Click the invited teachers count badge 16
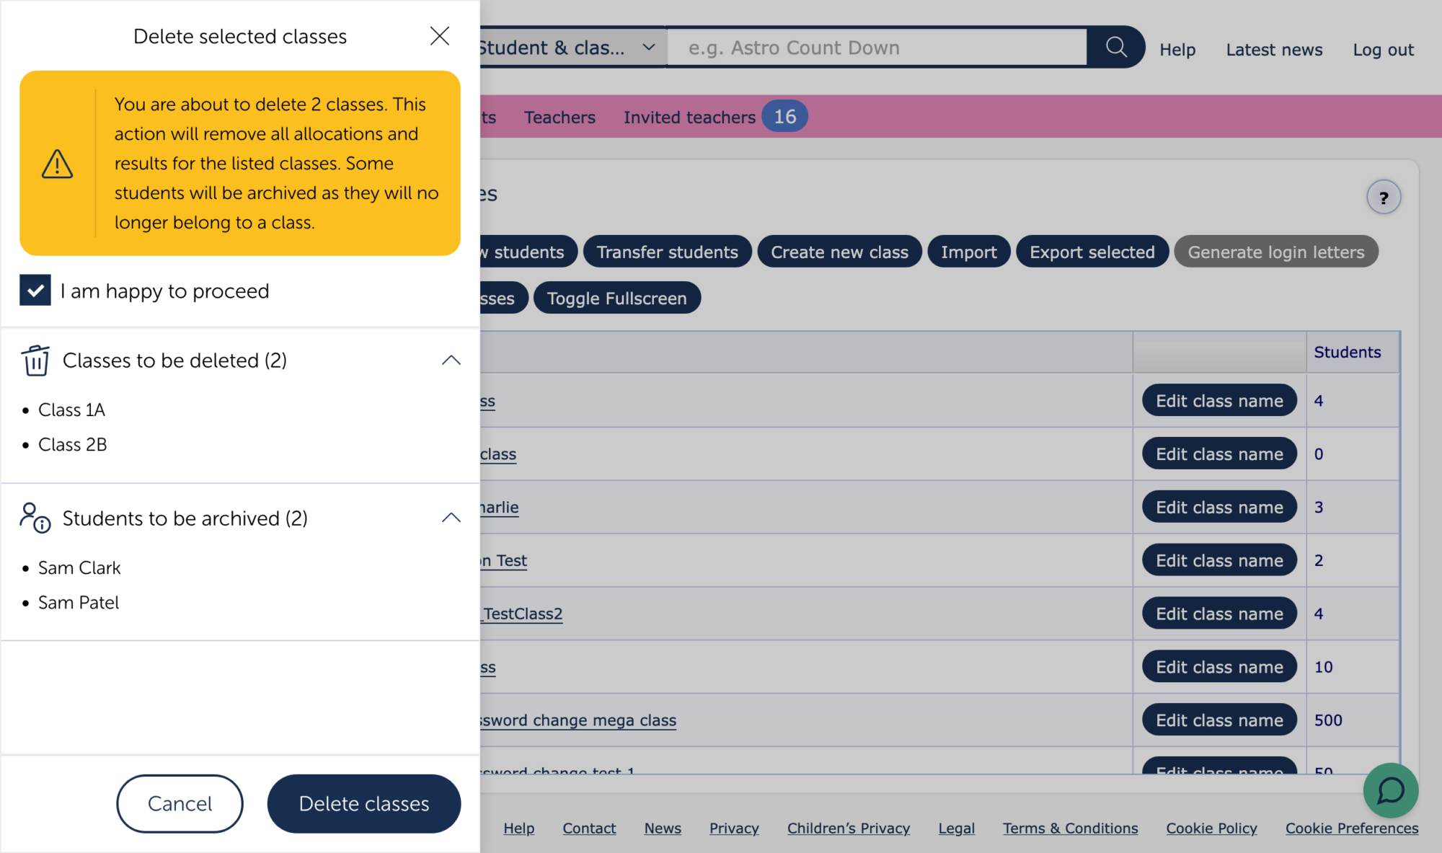This screenshot has height=853, width=1442. pos(784,116)
